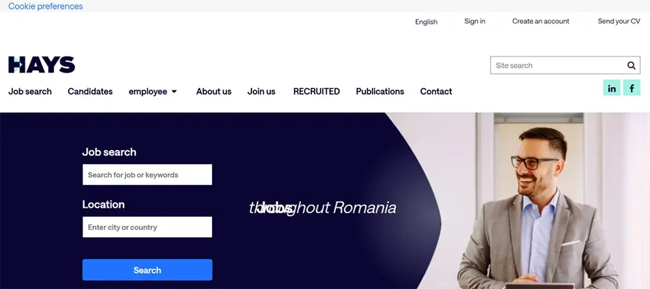View the Publications section
Viewport: 650px width, 289px height.
pyautogui.click(x=380, y=92)
